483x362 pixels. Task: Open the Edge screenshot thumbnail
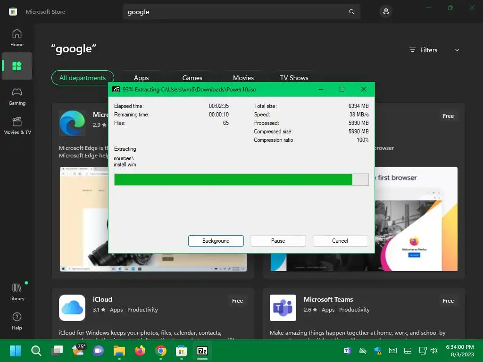84,219
